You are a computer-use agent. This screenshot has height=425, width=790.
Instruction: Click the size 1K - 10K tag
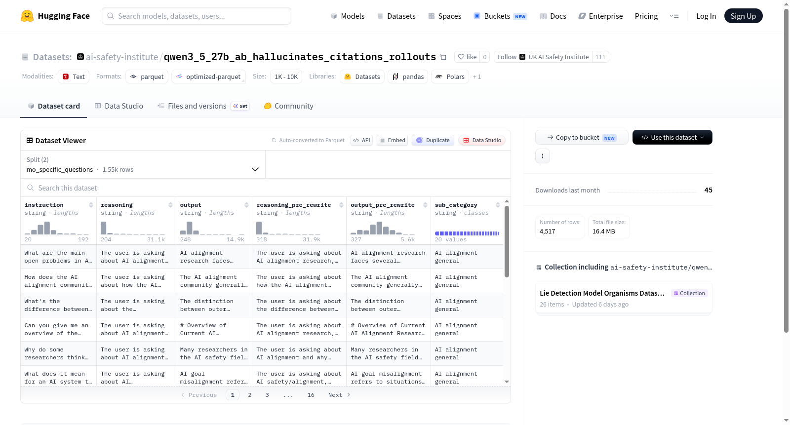[x=286, y=77]
